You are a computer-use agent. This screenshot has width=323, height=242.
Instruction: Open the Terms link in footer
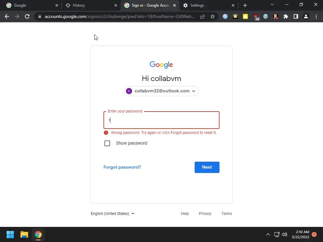[x=226, y=214]
